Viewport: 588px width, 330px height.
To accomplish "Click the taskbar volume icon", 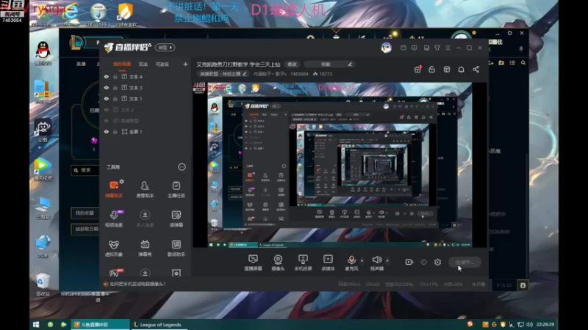I will [x=529, y=324].
